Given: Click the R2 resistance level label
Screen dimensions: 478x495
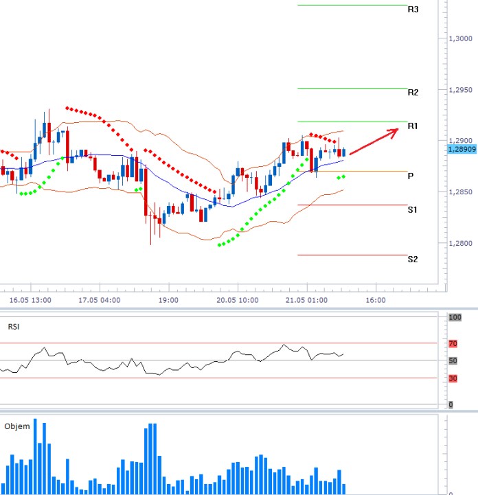Looking at the screenshot, I should pos(413,93).
